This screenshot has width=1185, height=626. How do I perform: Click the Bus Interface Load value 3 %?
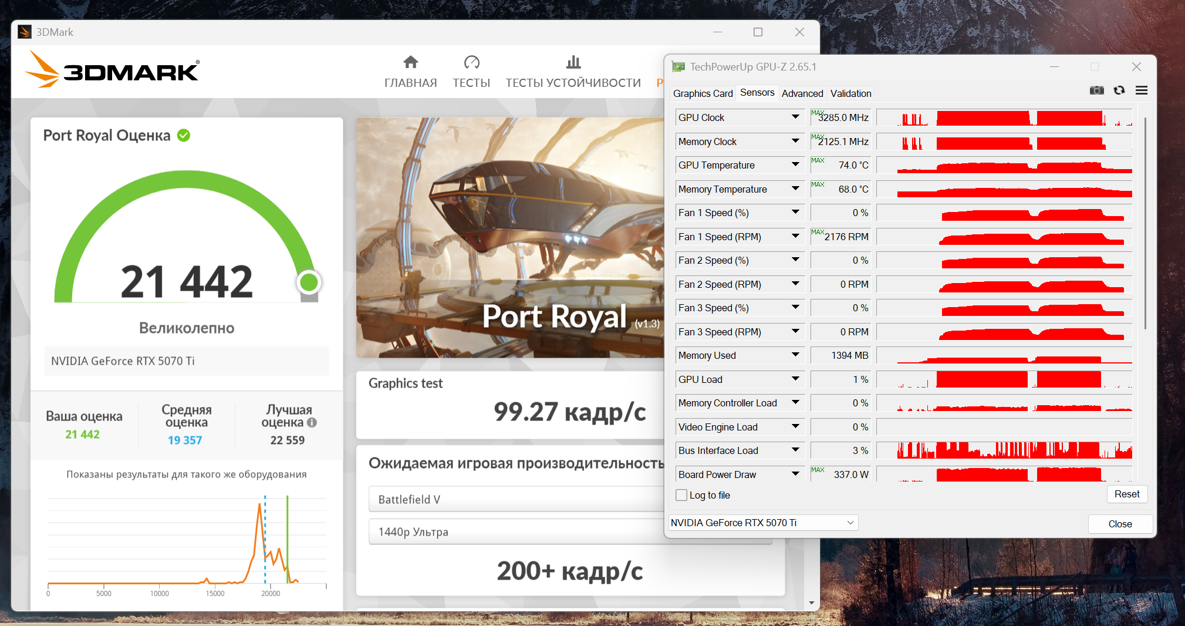click(840, 450)
